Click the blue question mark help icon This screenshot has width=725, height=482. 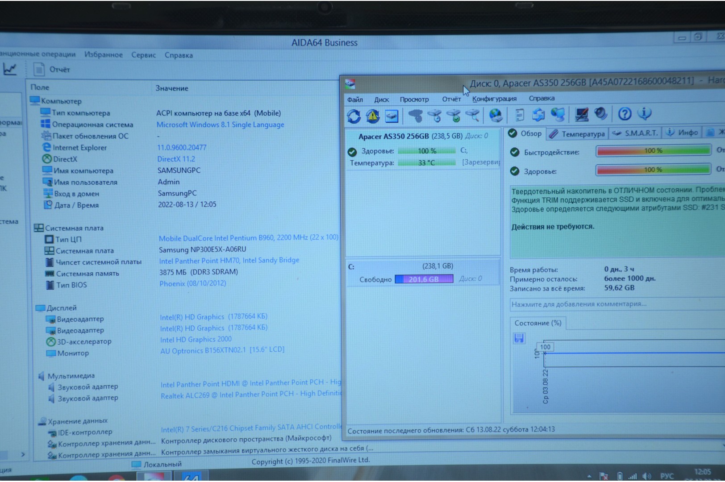[625, 114]
